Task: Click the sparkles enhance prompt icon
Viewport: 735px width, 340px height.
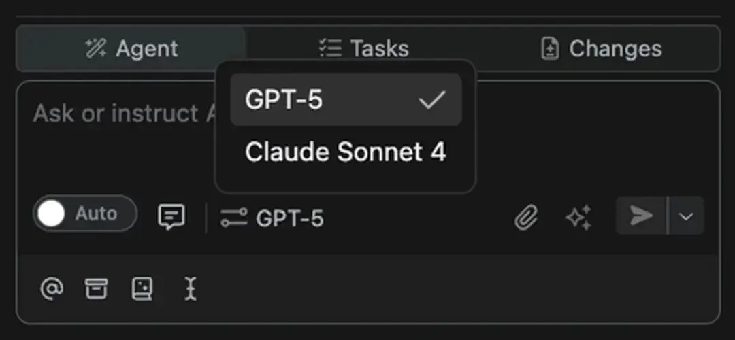Action: click(x=579, y=218)
